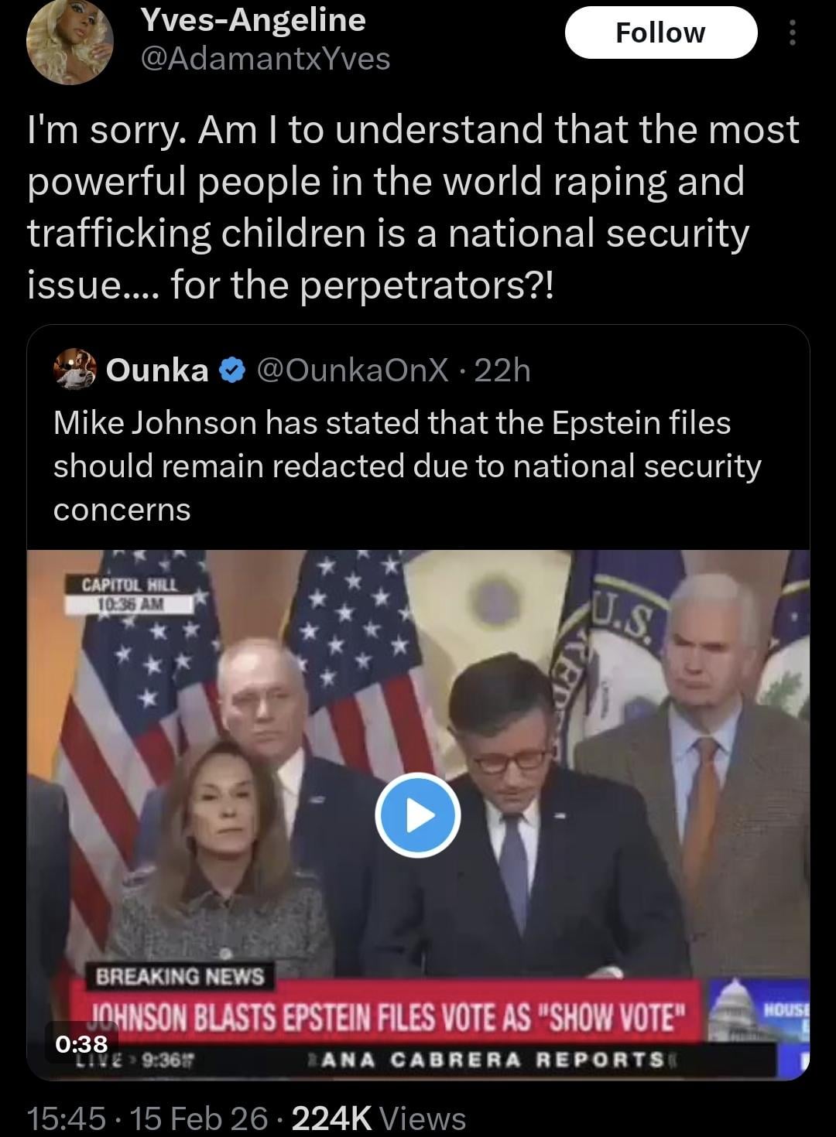
Task: Open the quoted tweet's 22h timestamp
Action: click(x=502, y=370)
